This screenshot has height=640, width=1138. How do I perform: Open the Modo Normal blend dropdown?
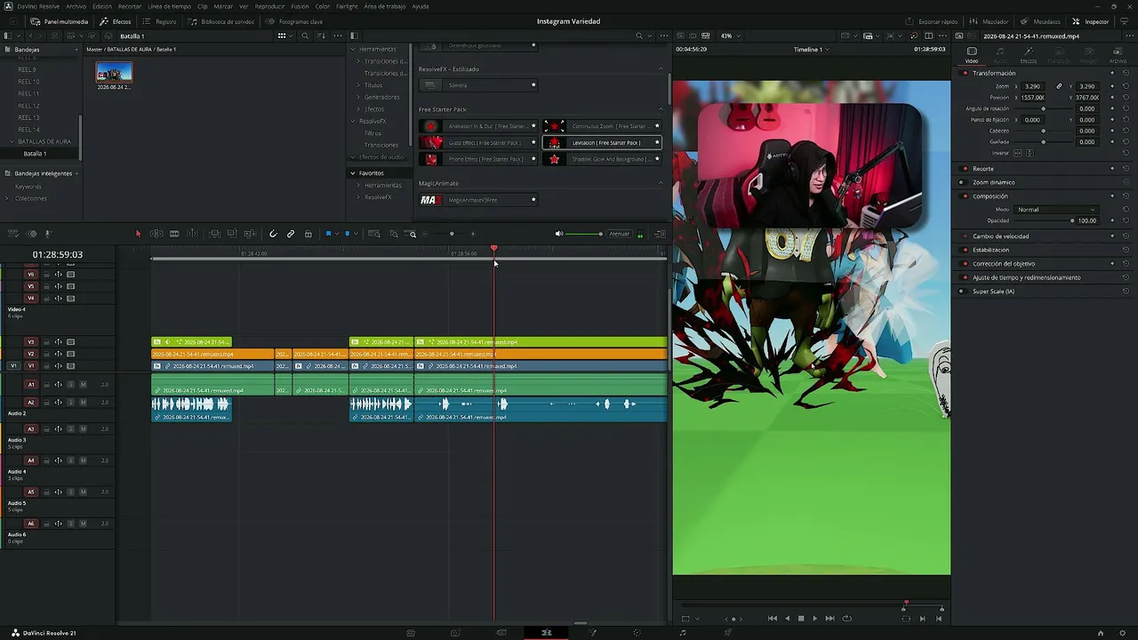[1056, 210]
